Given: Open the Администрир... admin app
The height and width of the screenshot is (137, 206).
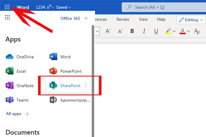Looking at the screenshot, I should click(x=69, y=100).
